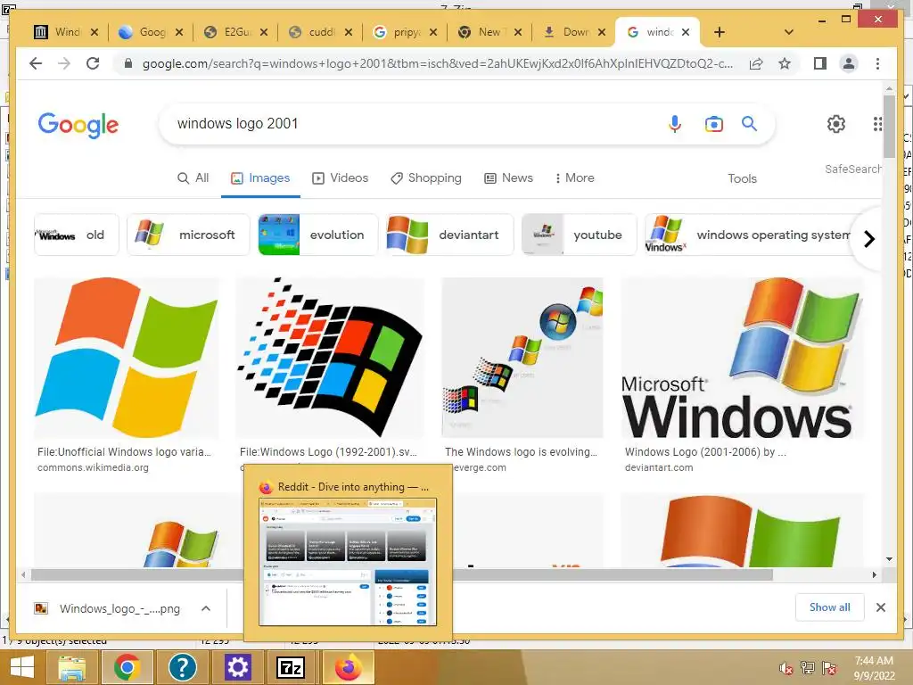Viewport: 913px width, 685px height.
Task: Select the News search tab
Action: (508, 177)
